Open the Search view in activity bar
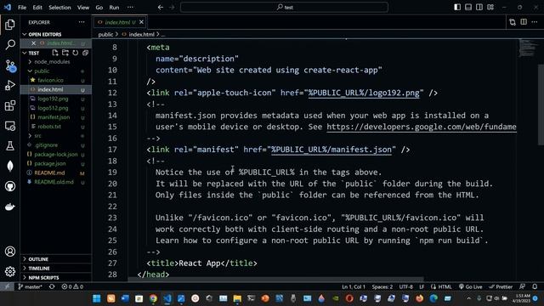 pyautogui.click(x=10, y=44)
